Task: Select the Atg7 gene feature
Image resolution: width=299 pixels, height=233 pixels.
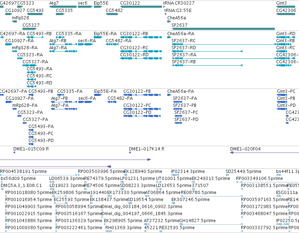Action: click(x=63, y=7)
